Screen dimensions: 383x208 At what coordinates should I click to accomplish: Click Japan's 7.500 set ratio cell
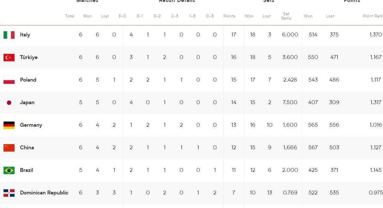(290, 103)
